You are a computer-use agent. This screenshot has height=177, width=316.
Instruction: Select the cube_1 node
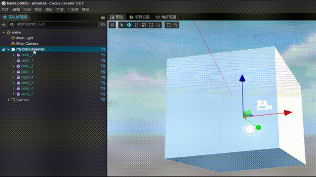[x=27, y=60]
